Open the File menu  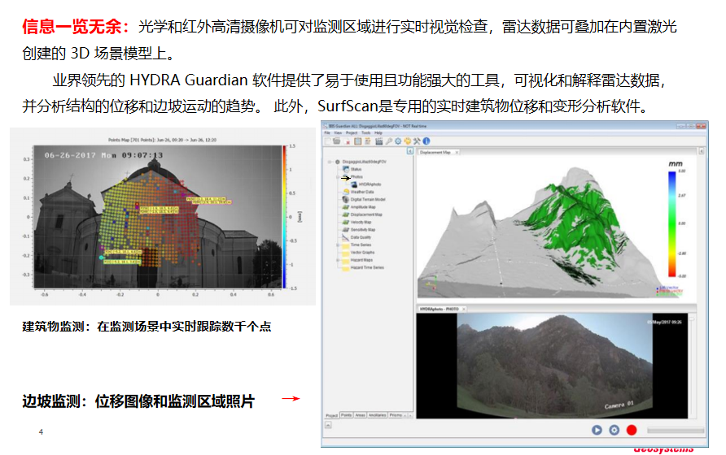point(327,132)
